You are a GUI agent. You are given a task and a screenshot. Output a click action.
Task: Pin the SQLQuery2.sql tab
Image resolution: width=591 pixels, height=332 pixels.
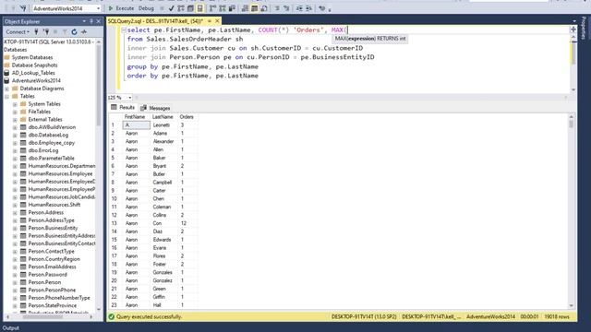pyautogui.click(x=210, y=21)
